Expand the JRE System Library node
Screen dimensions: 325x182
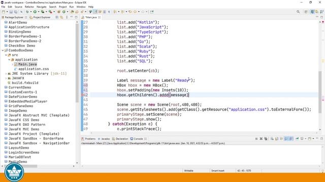(6, 74)
